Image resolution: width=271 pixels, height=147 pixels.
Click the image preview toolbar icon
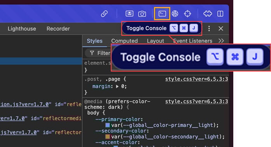click(129, 14)
